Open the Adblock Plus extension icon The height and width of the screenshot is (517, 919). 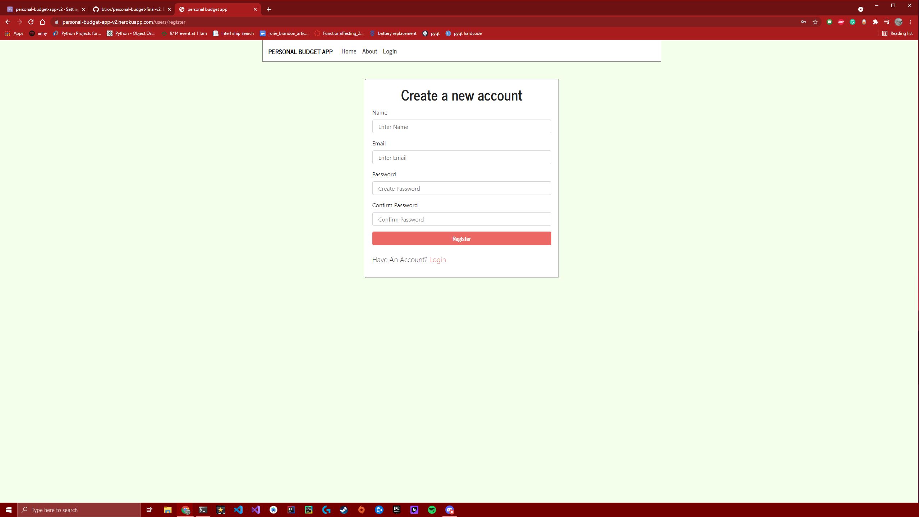tap(841, 22)
